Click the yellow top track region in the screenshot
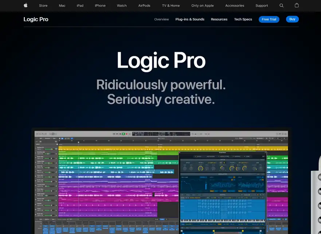The width and height of the screenshot is (321, 234). [173, 148]
